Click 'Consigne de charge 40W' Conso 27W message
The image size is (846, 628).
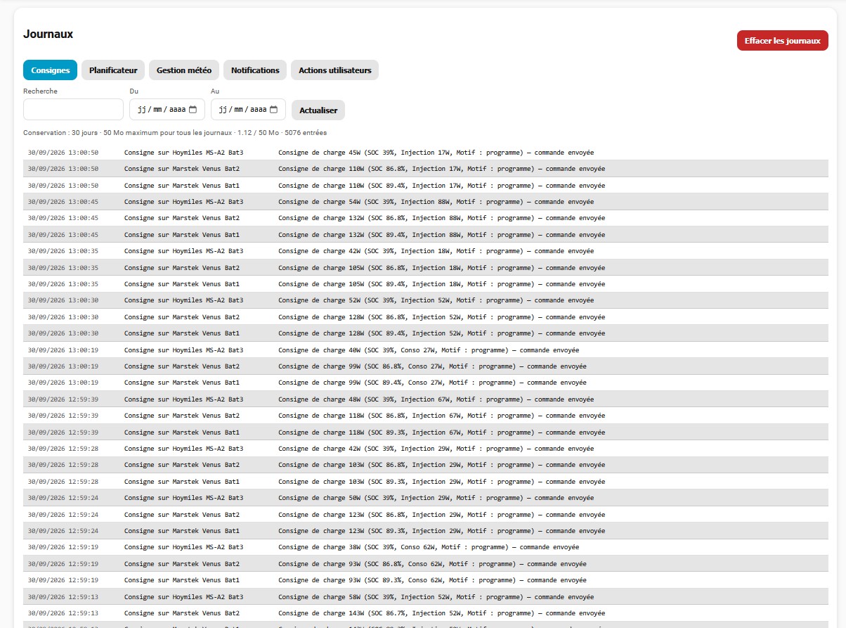(x=429, y=350)
